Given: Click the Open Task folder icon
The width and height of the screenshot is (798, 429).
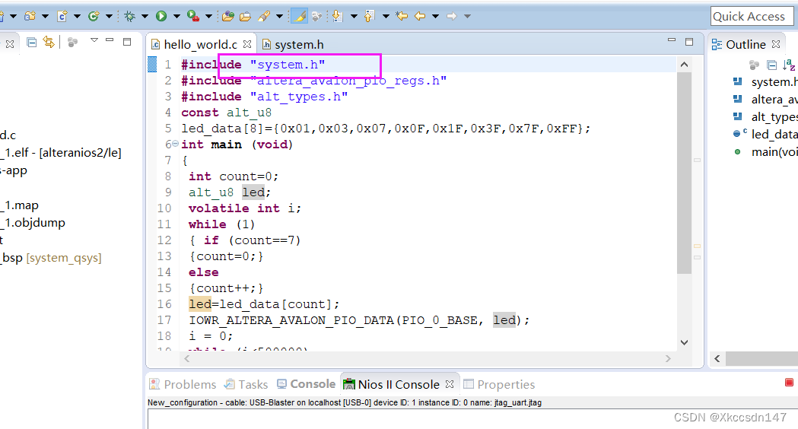Looking at the screenshot, I should (245, 16).
